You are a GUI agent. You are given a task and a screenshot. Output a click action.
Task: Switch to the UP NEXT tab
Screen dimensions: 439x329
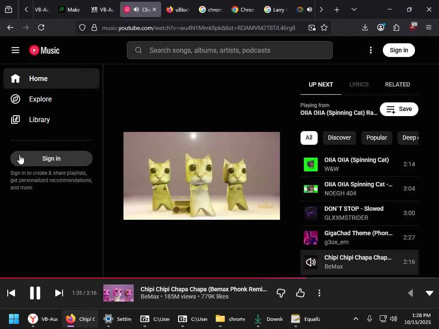321,84
